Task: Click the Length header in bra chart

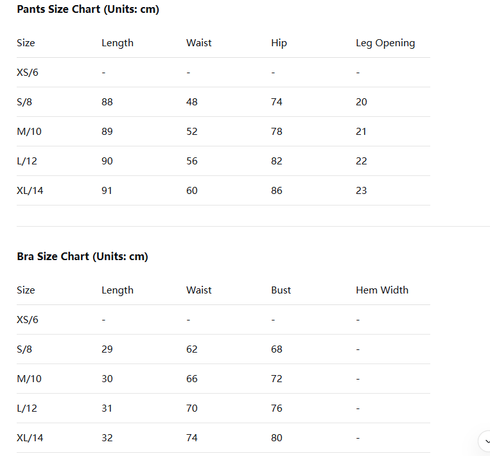Action: coord(118,290)
